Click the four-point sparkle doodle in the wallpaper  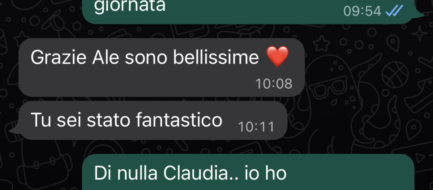(x=420, y=33)
